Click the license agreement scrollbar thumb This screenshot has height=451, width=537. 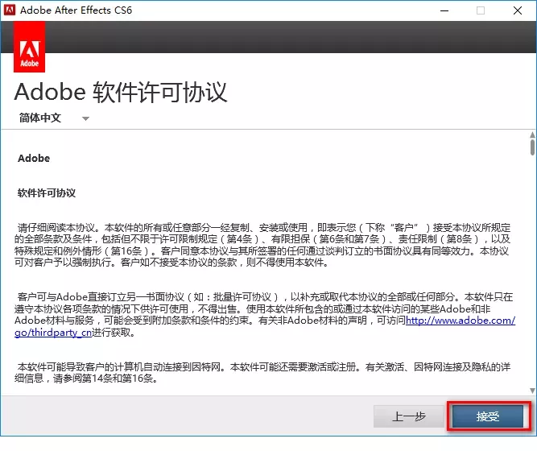(x=531, y=147)
